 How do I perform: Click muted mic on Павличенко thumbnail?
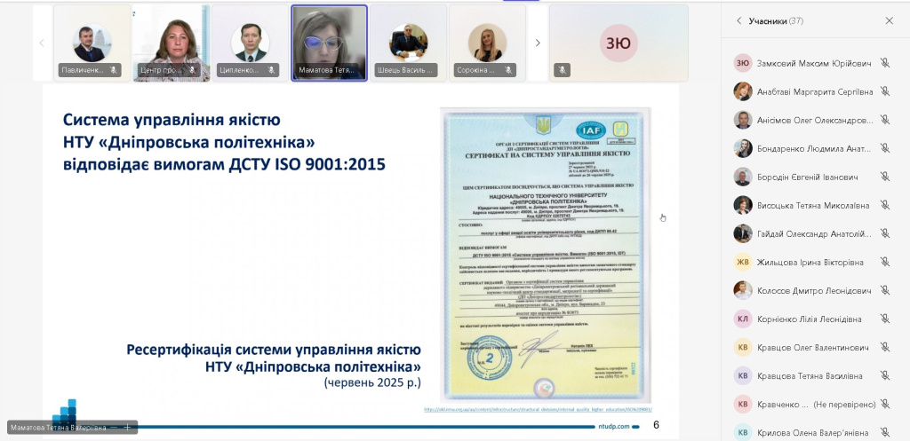click(x=114, y=70)
